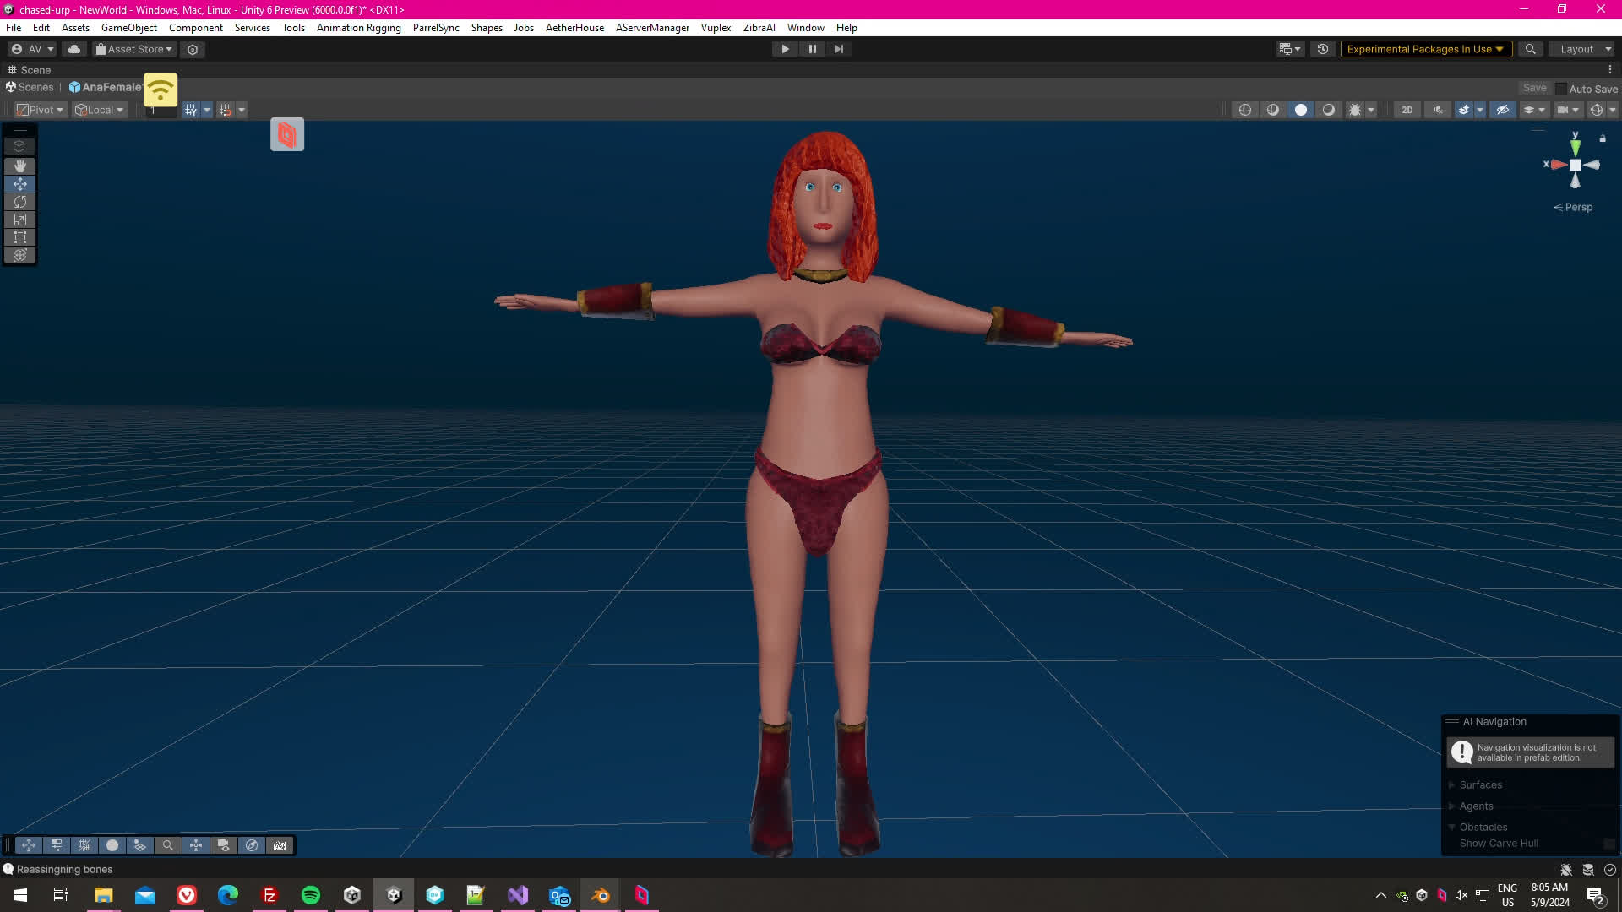Enable the Auto Save checkbox
The image size is (1622, 912).
1560,89
